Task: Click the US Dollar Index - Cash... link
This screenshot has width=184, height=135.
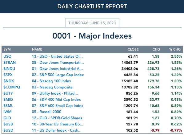Action: (x=57, y=130)
